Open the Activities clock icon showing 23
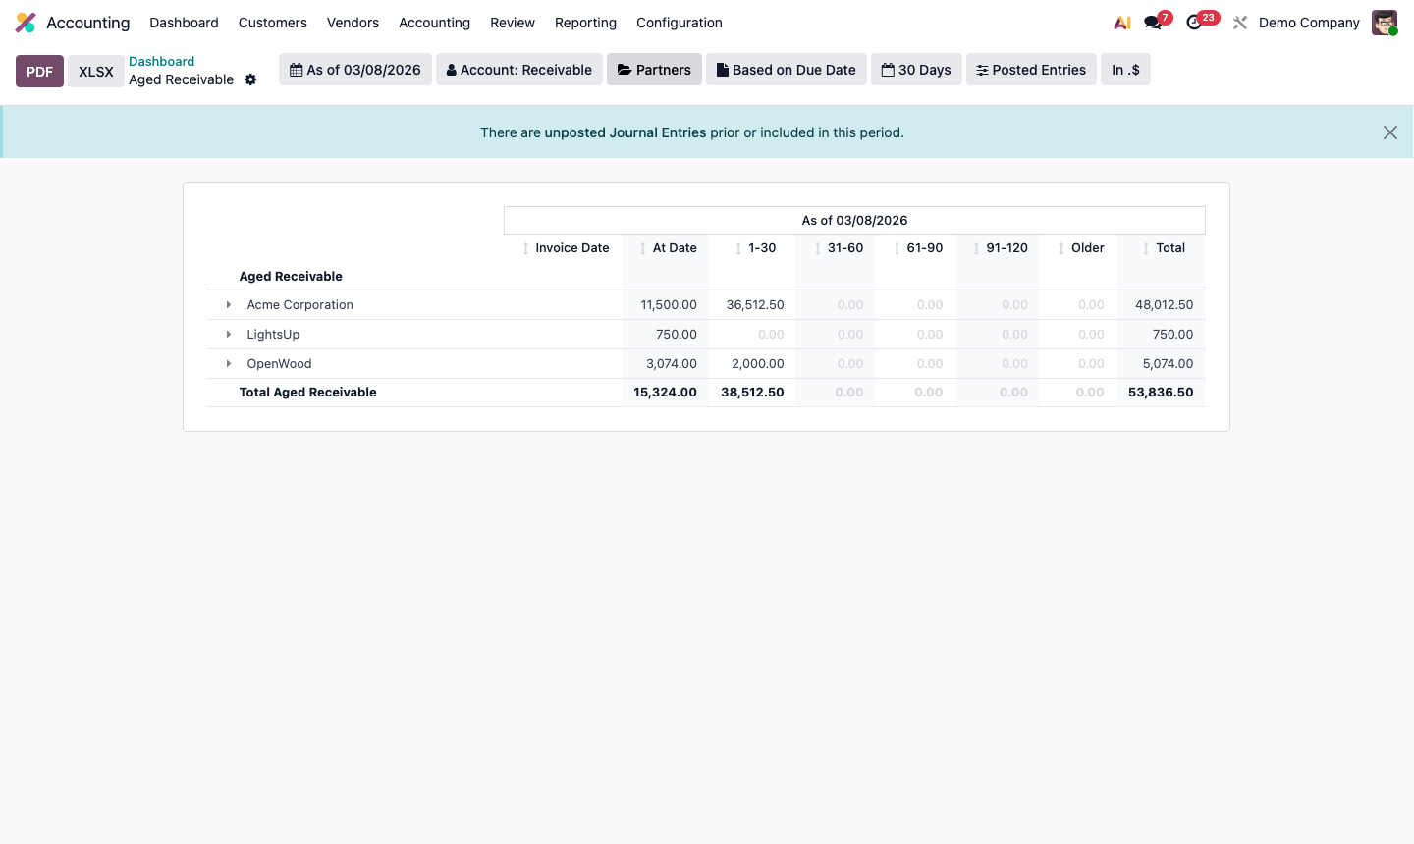 (x=1195, y=21)
